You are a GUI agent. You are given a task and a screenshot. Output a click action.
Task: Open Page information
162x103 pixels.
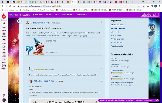click(117, 46)
